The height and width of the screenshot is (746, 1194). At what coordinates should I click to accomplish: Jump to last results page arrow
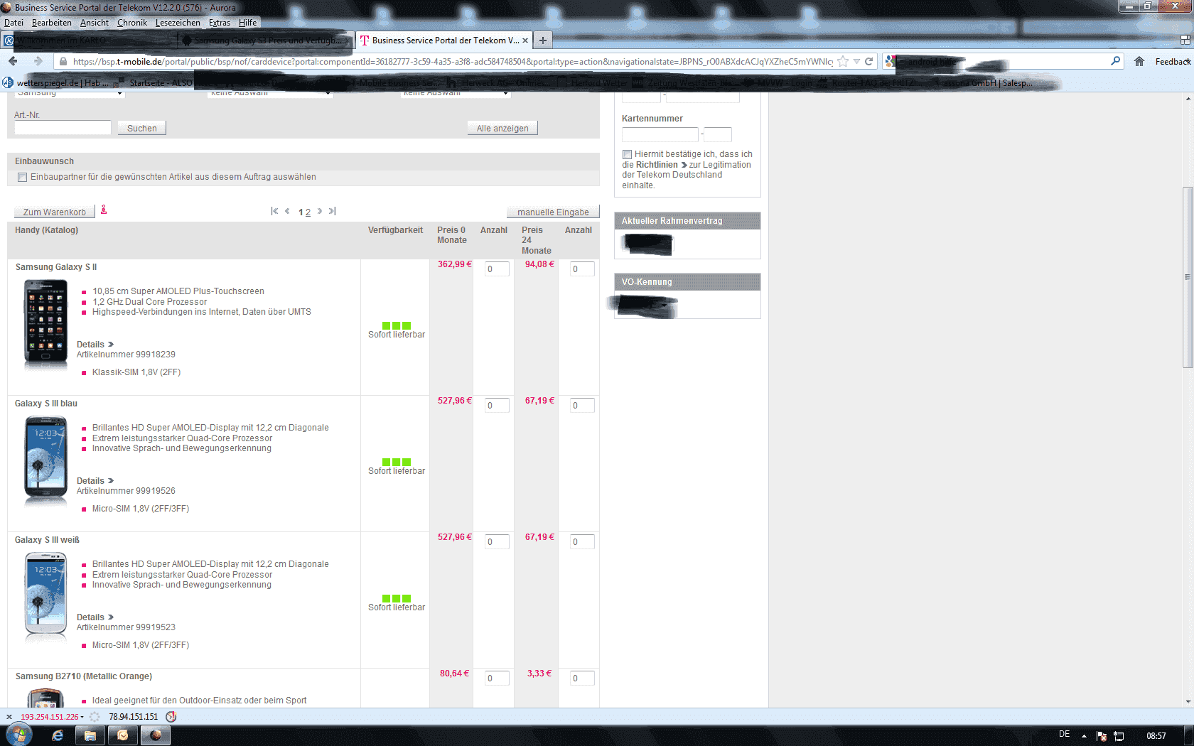[x=332, y=211]
